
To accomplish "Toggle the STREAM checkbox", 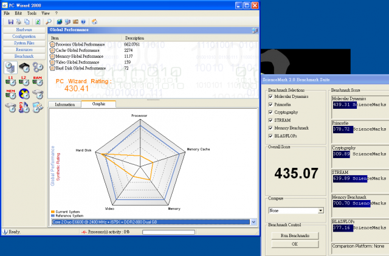I will pyautogui.click(x=270, y=120).
